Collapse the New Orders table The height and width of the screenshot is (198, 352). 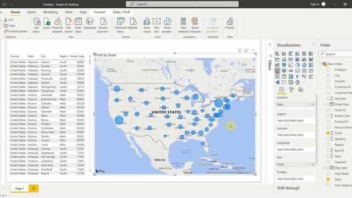321,64
